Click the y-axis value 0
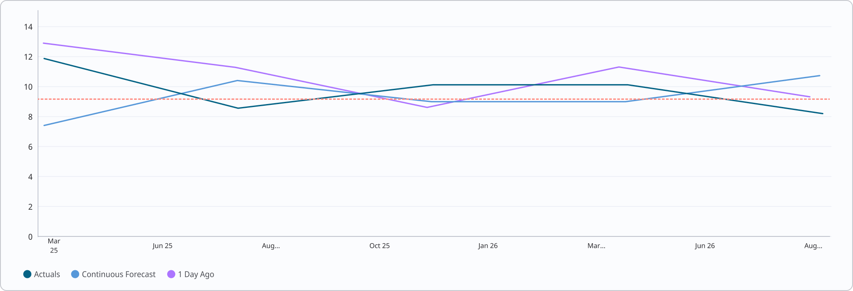This screenshot has width=853, height=291. click(30, 237)
